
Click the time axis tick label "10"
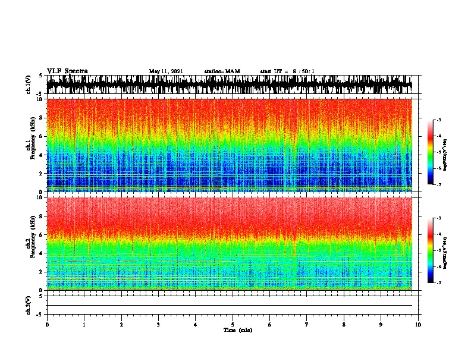(x=418, y=325)
